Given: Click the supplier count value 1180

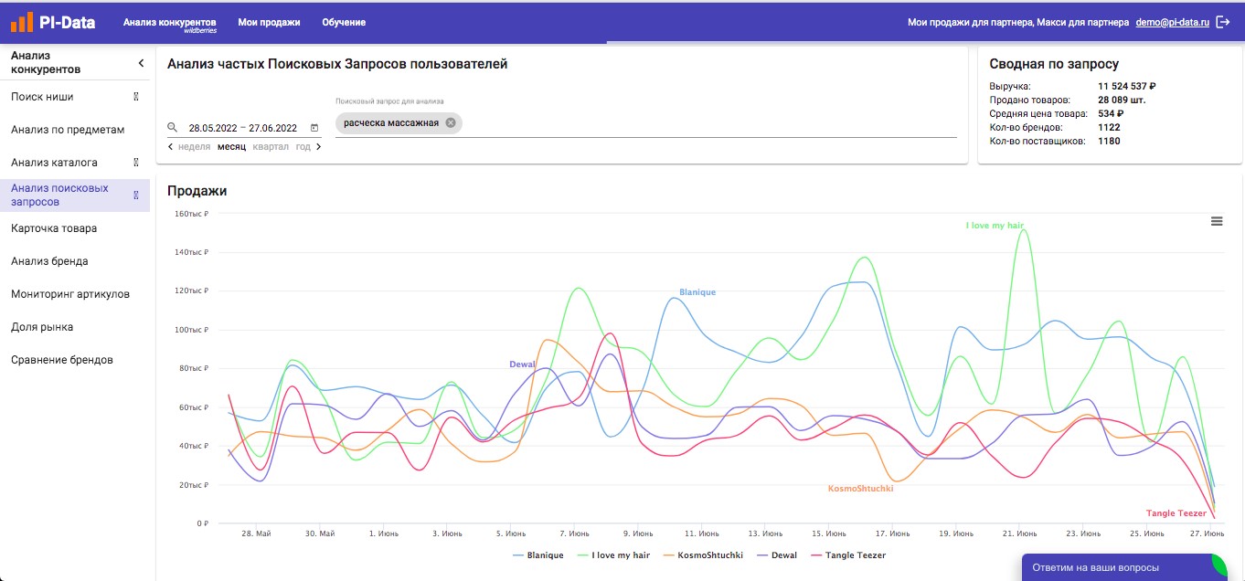Looking at the screenshot, I should pos(1109,141).
